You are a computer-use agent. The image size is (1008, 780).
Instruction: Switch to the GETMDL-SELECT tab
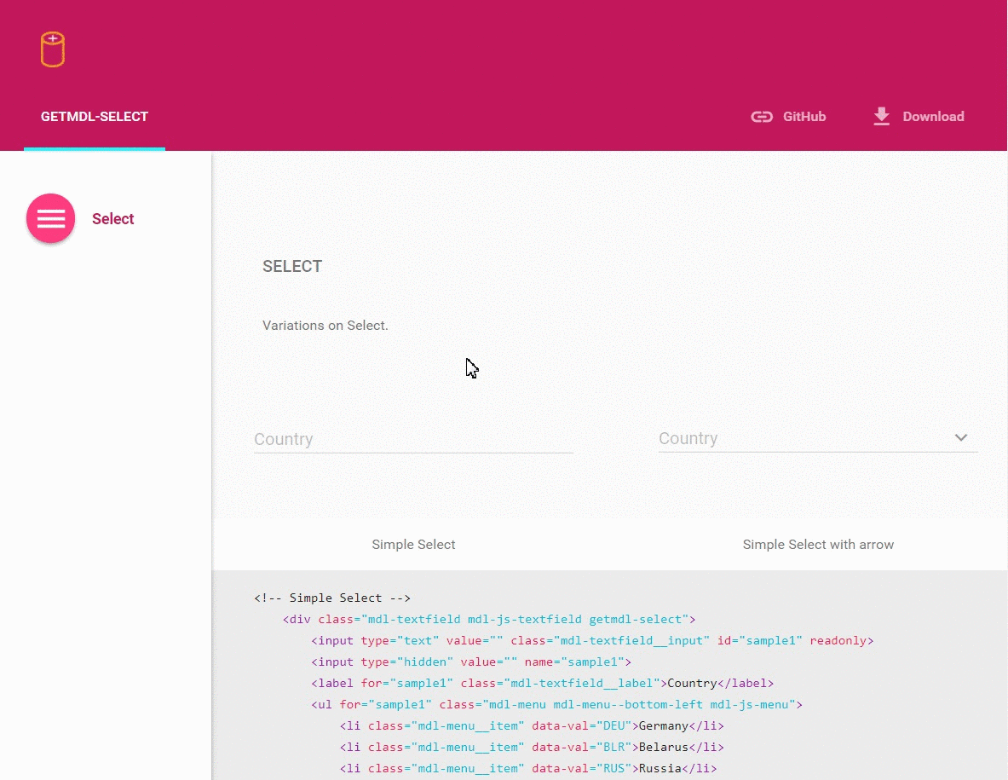[x=95, y=117]
